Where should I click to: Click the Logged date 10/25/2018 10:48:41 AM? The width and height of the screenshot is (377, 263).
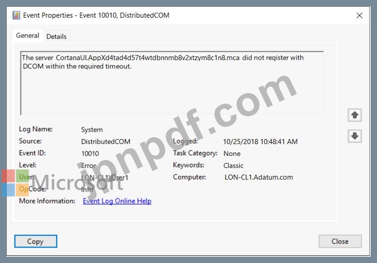click(x=260, y=142)
